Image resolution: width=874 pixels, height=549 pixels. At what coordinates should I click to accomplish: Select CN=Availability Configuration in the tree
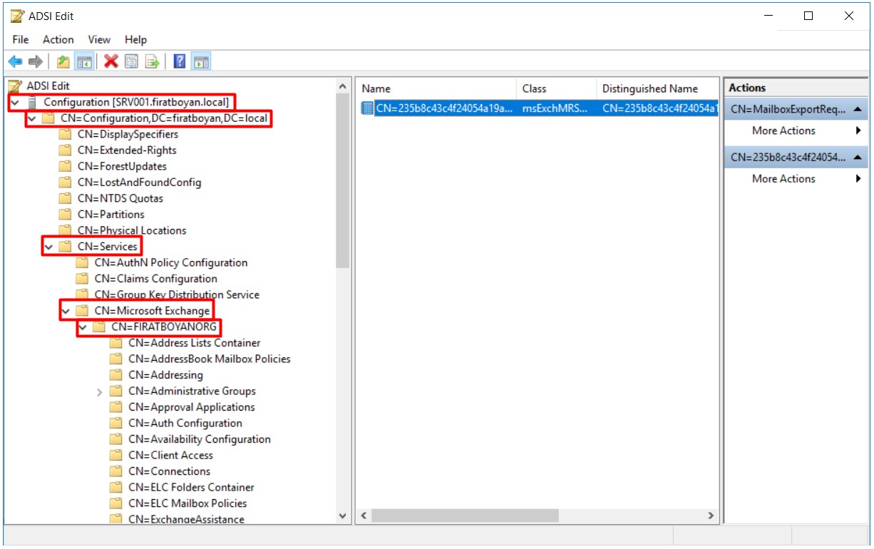click(200, 439)
